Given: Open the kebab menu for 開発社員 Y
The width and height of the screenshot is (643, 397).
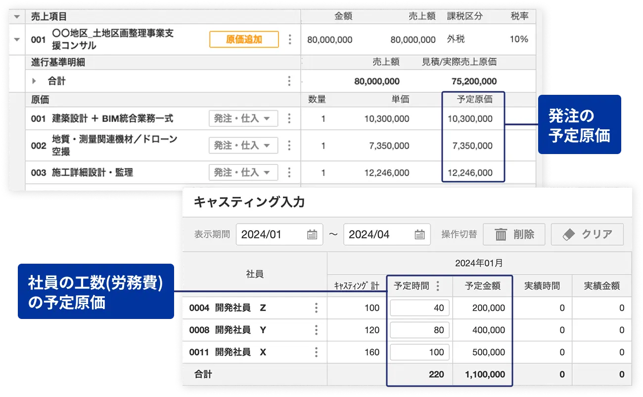Looking at the screenshot, I should 317,330.
